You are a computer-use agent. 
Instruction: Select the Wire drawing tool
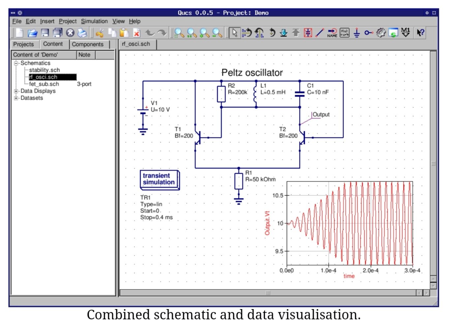point(319,33)
